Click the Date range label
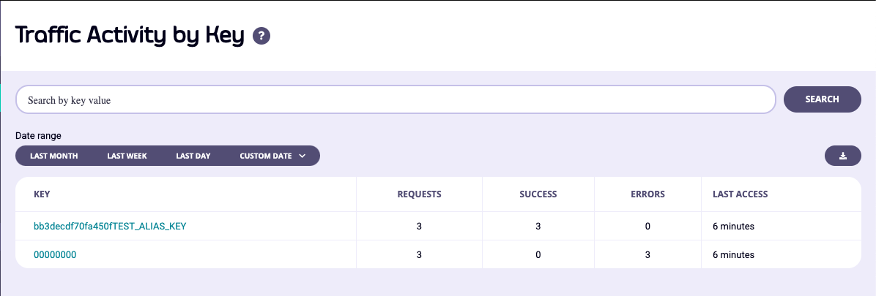The height and width of the screenshot is (296, 876). coord(38,136)
